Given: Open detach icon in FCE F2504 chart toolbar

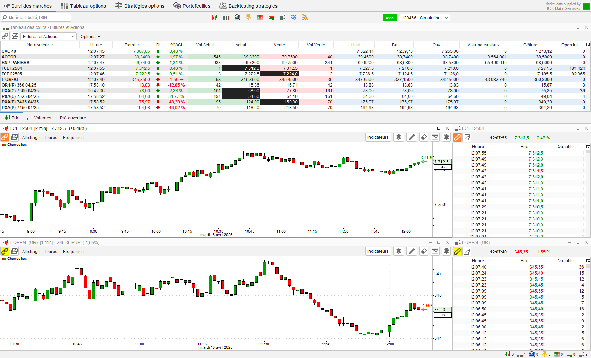Looking at the screenshot, I should tap(14, 137).
